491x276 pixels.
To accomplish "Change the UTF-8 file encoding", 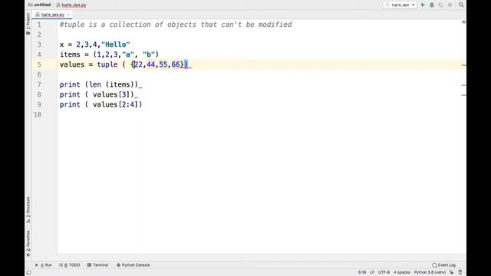I will coord(384,272).
